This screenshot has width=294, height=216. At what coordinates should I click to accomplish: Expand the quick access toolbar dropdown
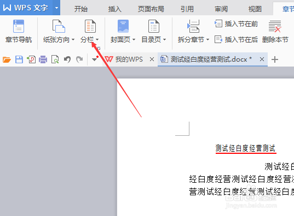95,59
